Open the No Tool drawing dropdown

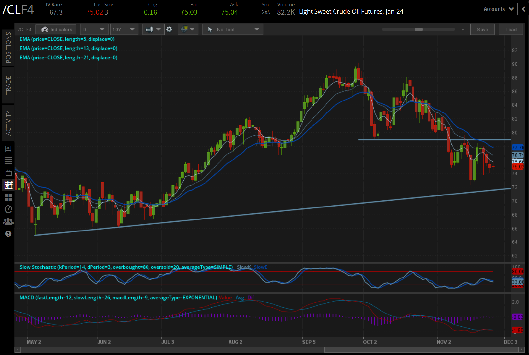[x=232, y=30]
